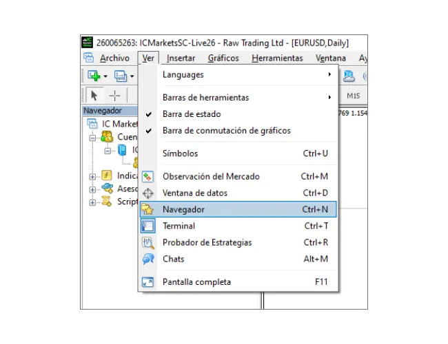Select the cursor arrow tool
Screen dimensions: 448x344
94,95
